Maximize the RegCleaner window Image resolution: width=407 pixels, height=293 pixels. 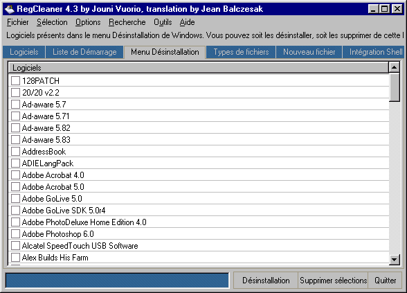click(x=384, y=9)
